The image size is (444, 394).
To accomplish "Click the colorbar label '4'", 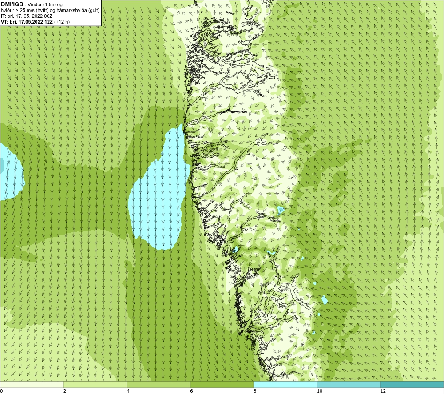I will click(x=128, y=391).
